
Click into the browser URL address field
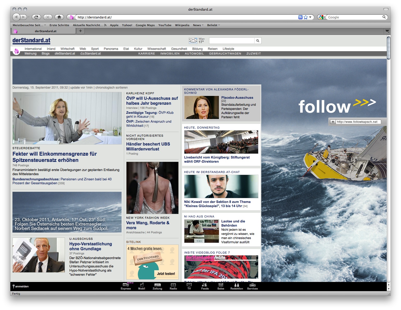[x=186, y=17]
